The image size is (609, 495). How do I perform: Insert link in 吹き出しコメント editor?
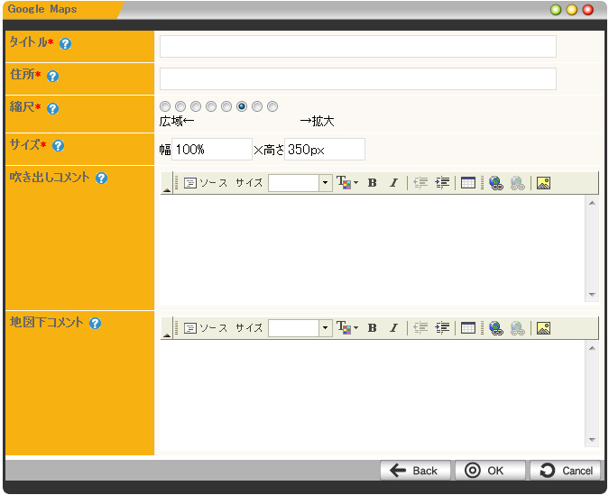496,183
